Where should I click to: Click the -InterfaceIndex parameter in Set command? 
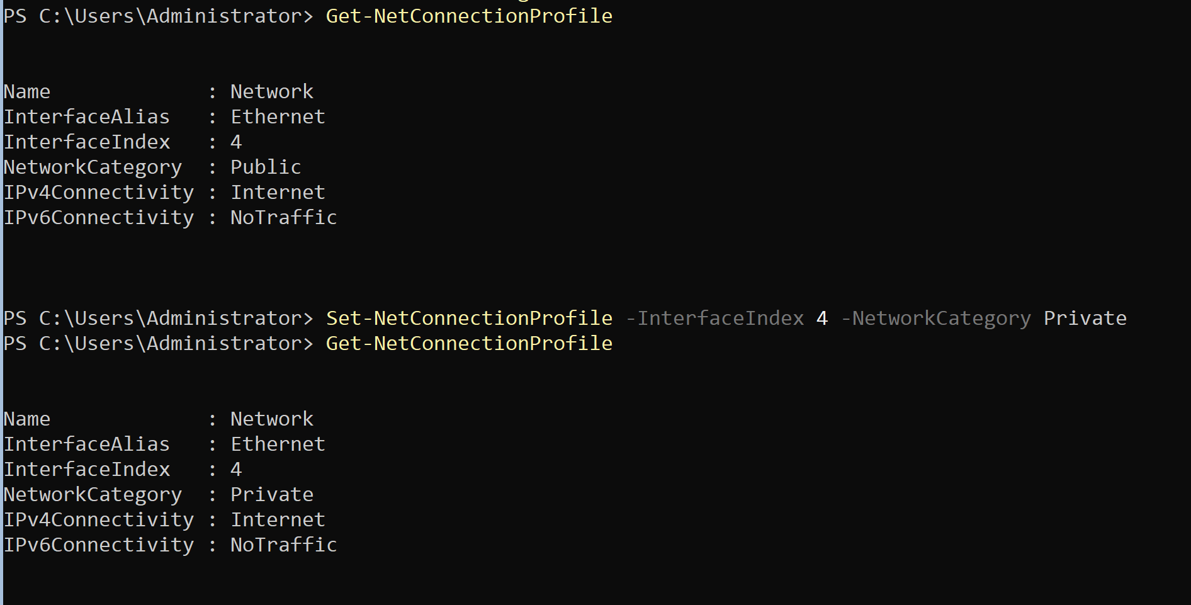pyautogui.click(x=715, y=318)
